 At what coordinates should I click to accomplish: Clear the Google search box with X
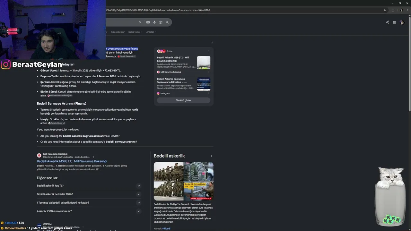coord(140,22)
